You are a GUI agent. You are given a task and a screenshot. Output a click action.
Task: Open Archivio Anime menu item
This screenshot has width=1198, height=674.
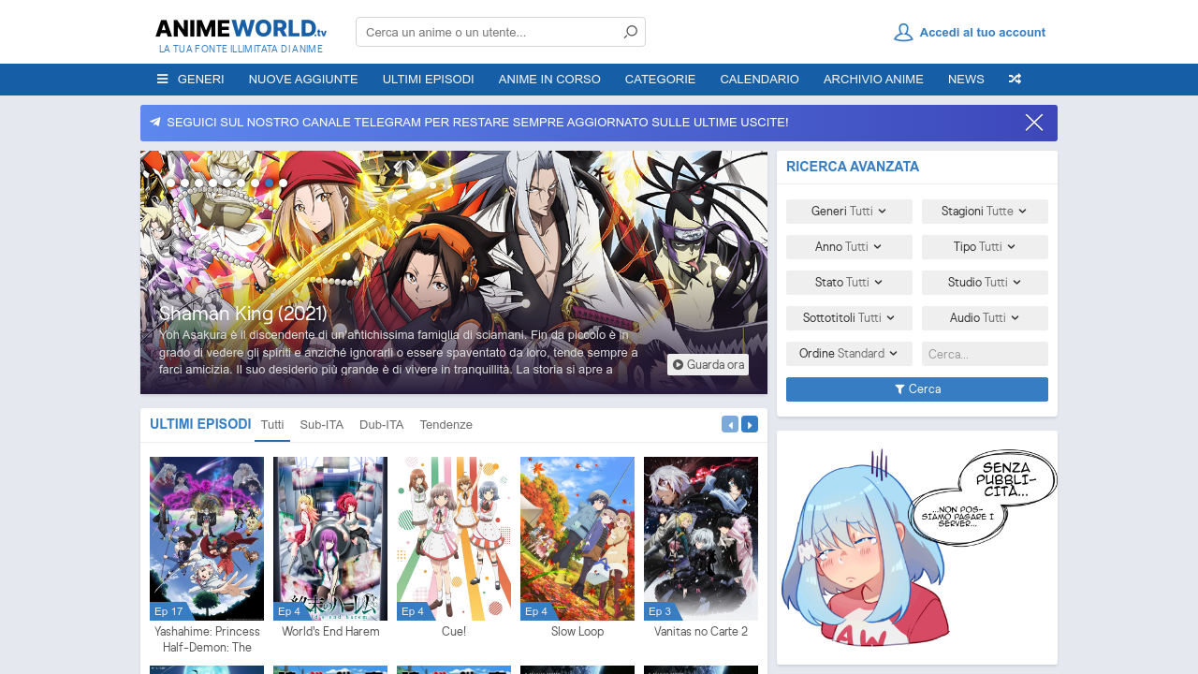873,80
